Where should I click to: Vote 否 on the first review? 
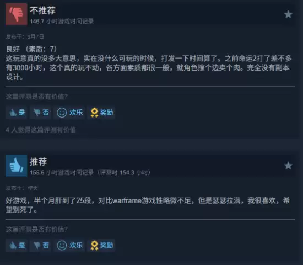(40, 113)
